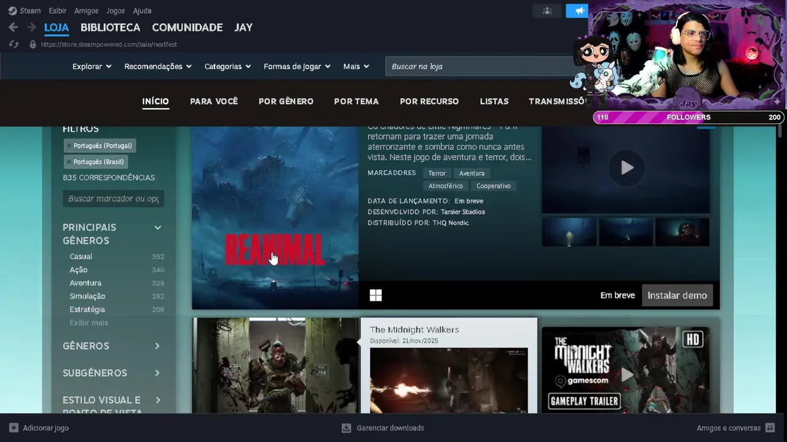Reload the page with refresh icon

14,44
